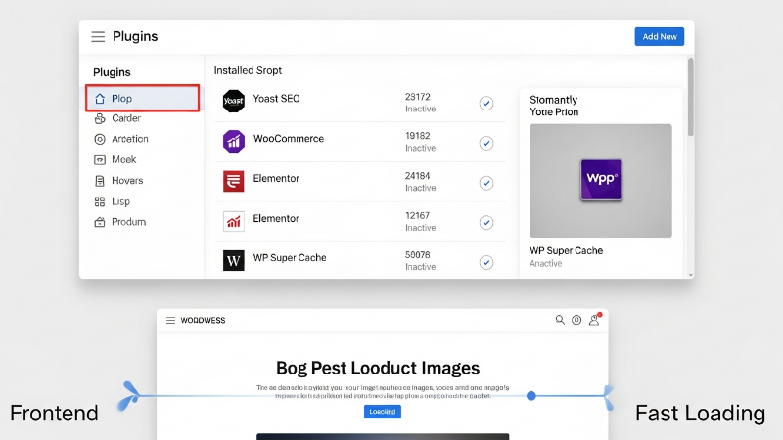Viewport: 783px width, 440px height.
Task: Click the Installed Sropt heading
Action: coord(248,70)
